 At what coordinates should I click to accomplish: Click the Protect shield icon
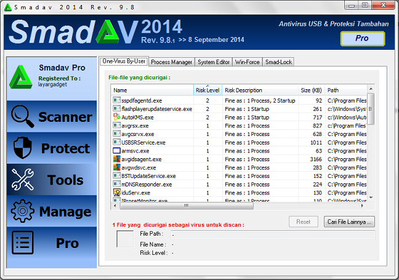(x=23, y=148)
